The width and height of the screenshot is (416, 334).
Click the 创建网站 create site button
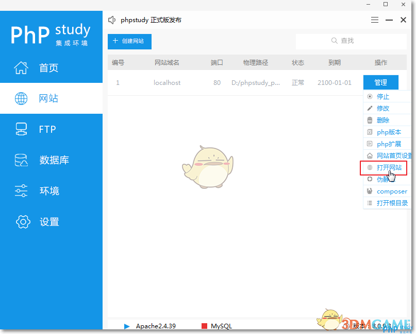pyautogui.click(x=129, y=42)
